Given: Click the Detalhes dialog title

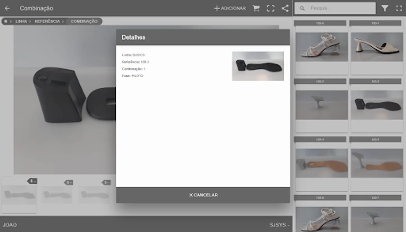Looking at the screenshot, I should 133,37.
